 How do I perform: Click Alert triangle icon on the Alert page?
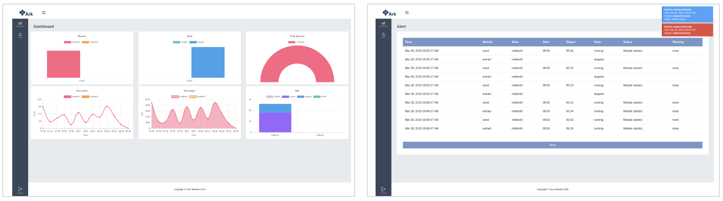[x=383, y=35]
